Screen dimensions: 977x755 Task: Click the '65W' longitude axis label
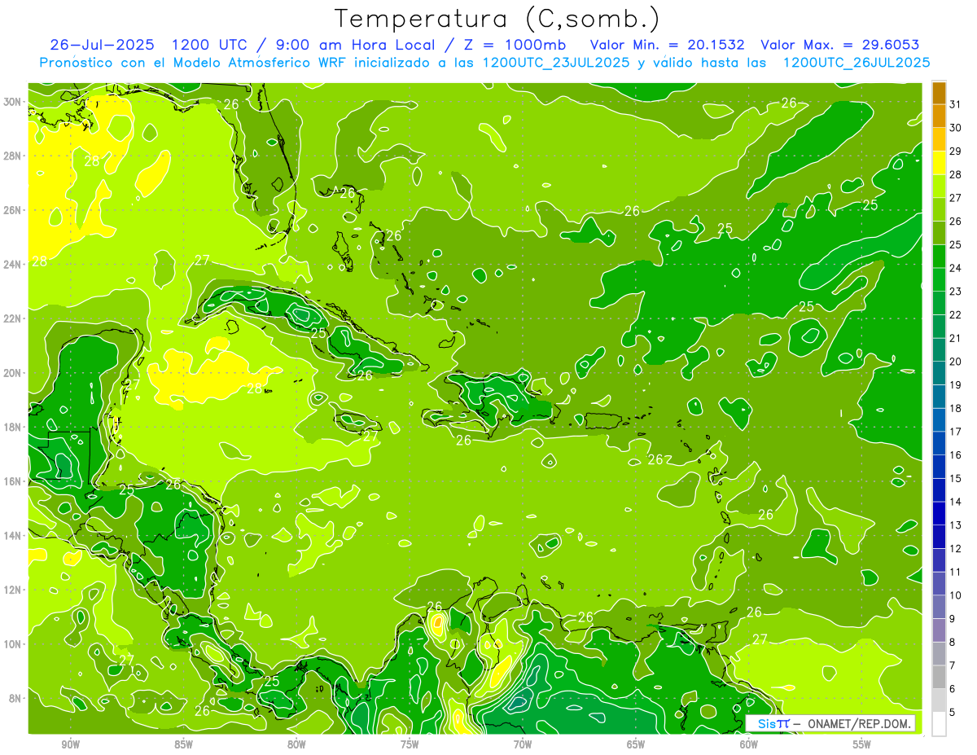click(636, 744)
